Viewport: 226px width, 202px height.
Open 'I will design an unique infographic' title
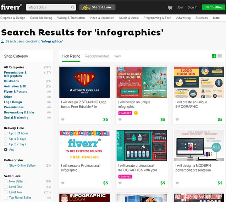coord(134,104)
